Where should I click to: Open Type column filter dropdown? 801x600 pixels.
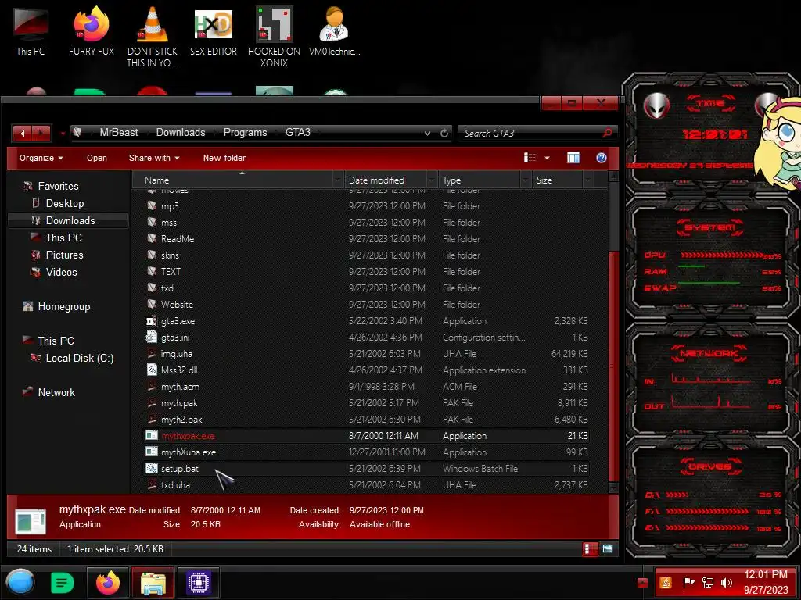[x=525, y=180]
